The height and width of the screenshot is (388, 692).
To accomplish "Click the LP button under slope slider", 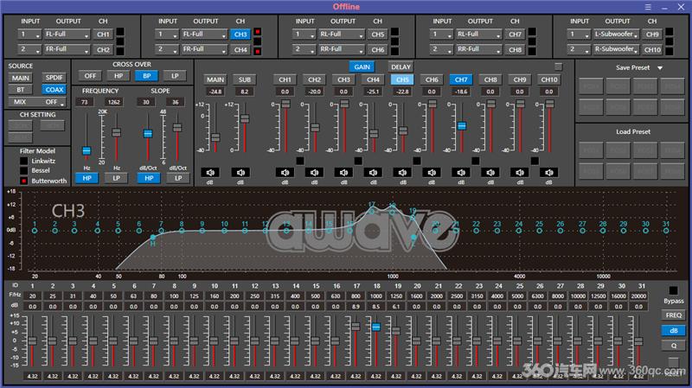I will click(178, 178).
